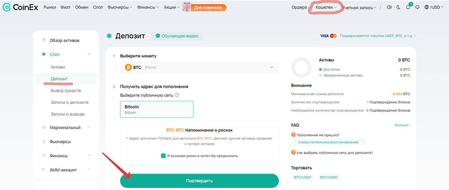Select Записи о выводе in the sidebar
The width and height of the screenshot is (449, 190).
(x=68, y=114)
